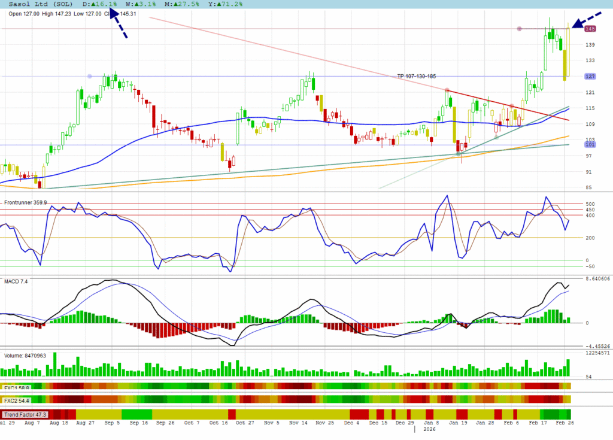Click the FXC1 58.8 heat strip label
The height and width of the screenshot is (440, 613).
[17, 387]
